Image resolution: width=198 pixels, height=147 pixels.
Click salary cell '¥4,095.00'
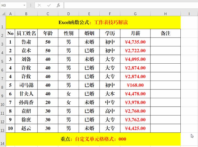(135, 59)
